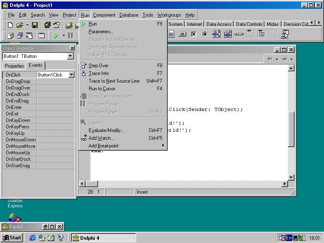Click the Open Project toolbar icon
This screenshot has height=243, width=324.
57,25
